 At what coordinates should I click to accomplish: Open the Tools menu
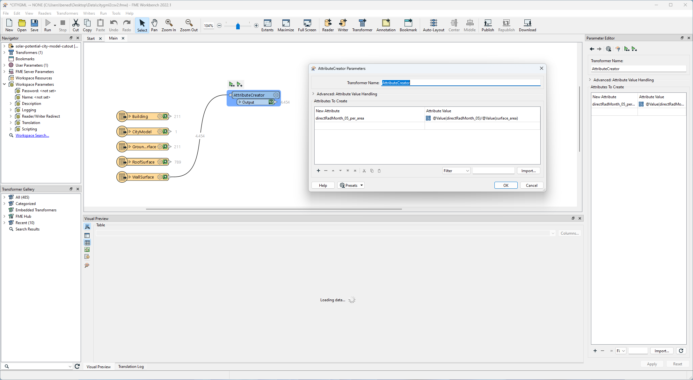[x=116, y=13]
